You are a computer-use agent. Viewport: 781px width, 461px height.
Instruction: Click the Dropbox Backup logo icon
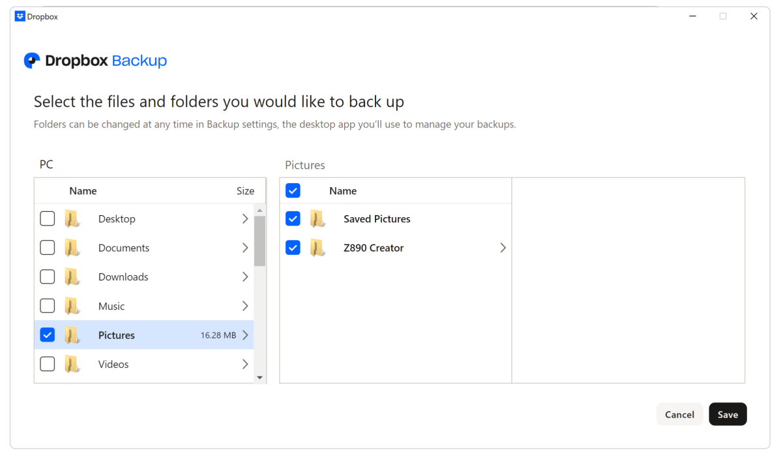click(32, 61)
